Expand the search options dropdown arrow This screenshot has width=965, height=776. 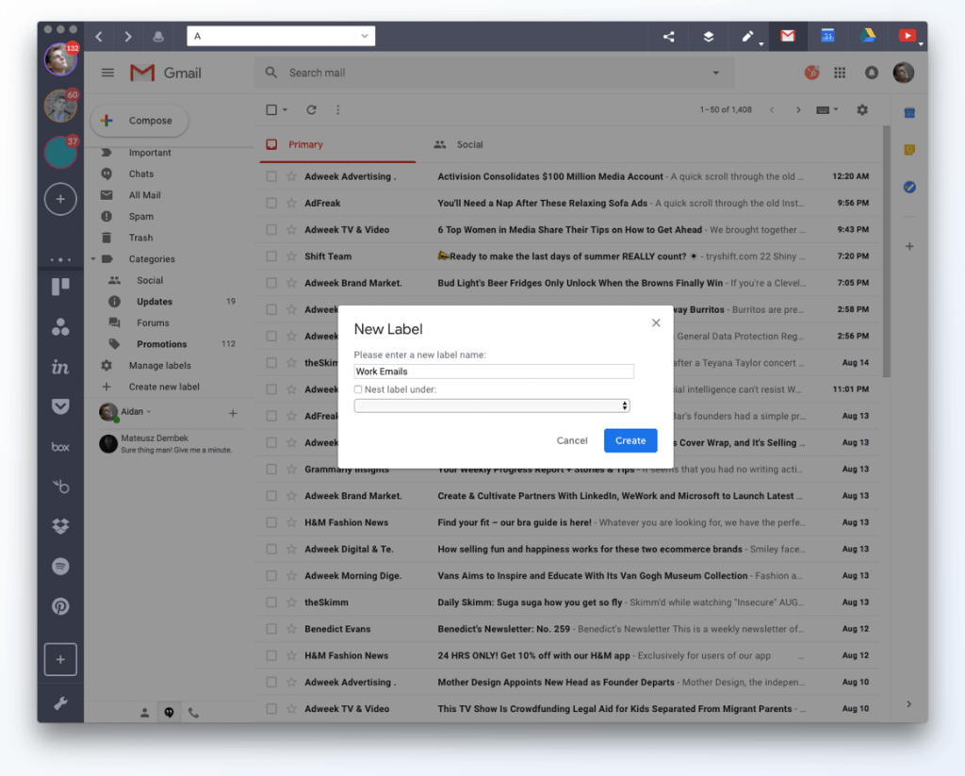(x=716, y=73)
